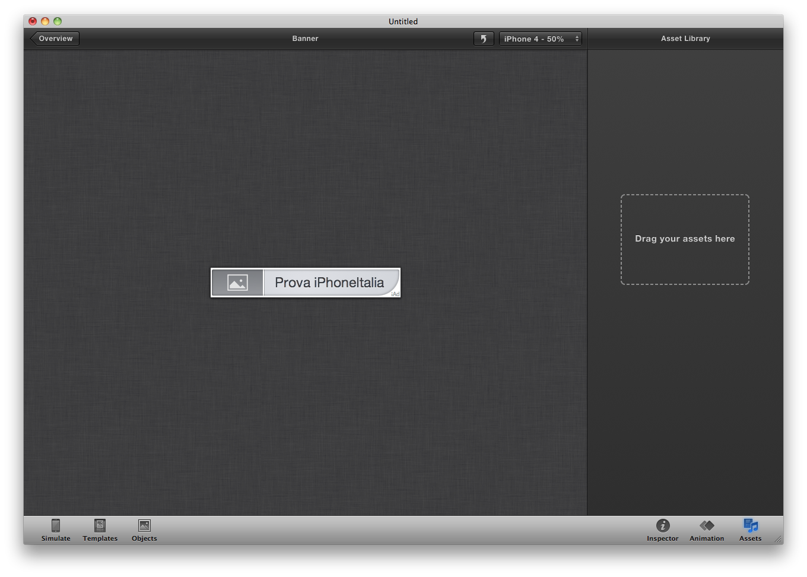807x577 pixels.
Task: Select the banner image placeholder
Action: point(237,283)
